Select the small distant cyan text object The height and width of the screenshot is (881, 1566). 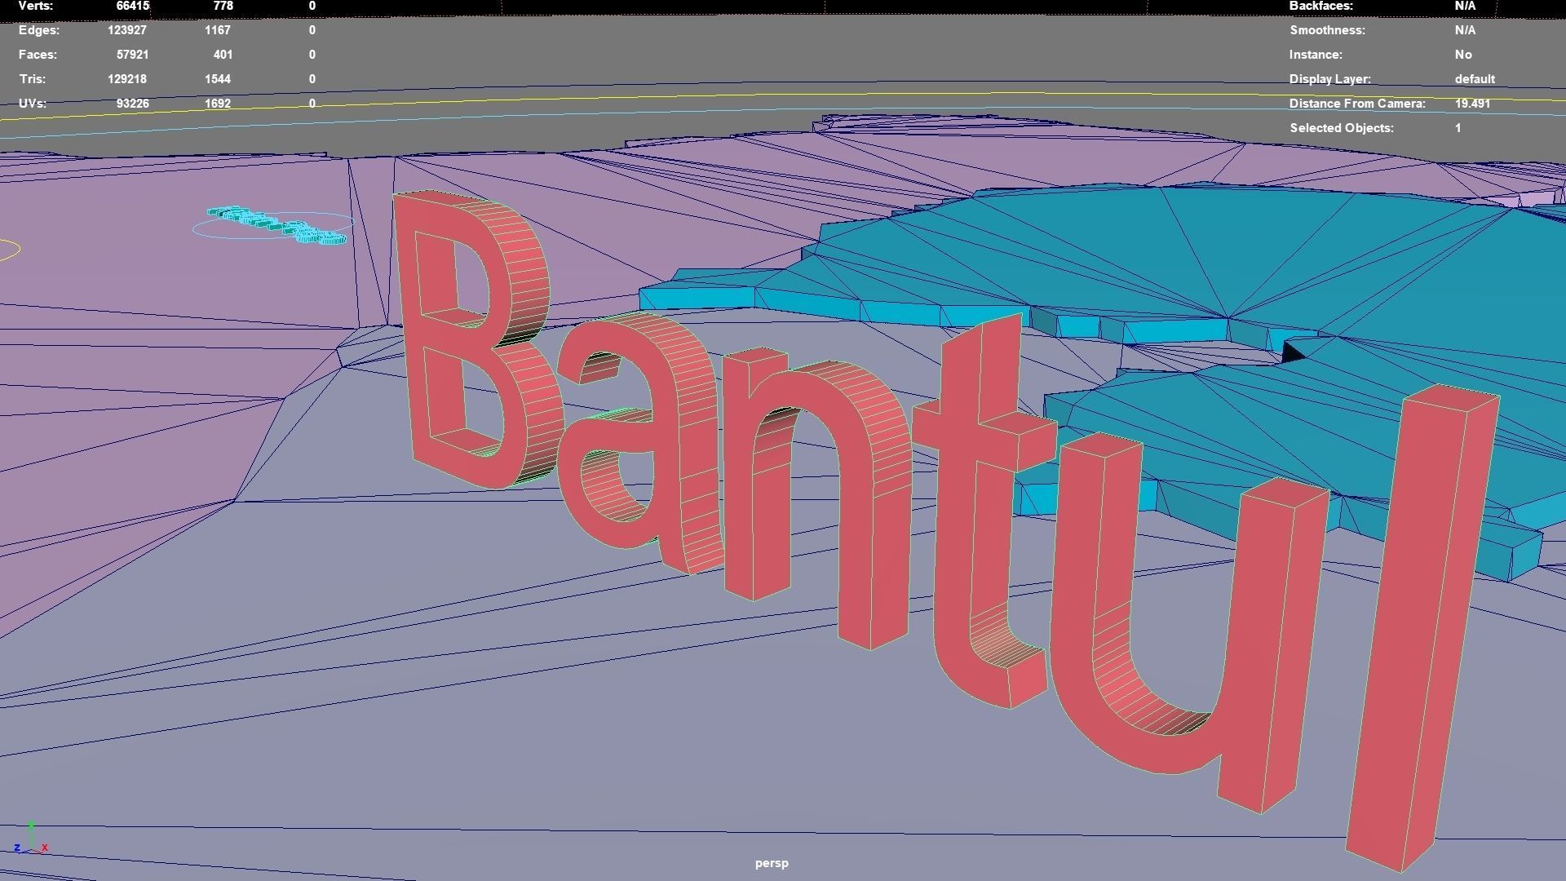pos(277,225)
